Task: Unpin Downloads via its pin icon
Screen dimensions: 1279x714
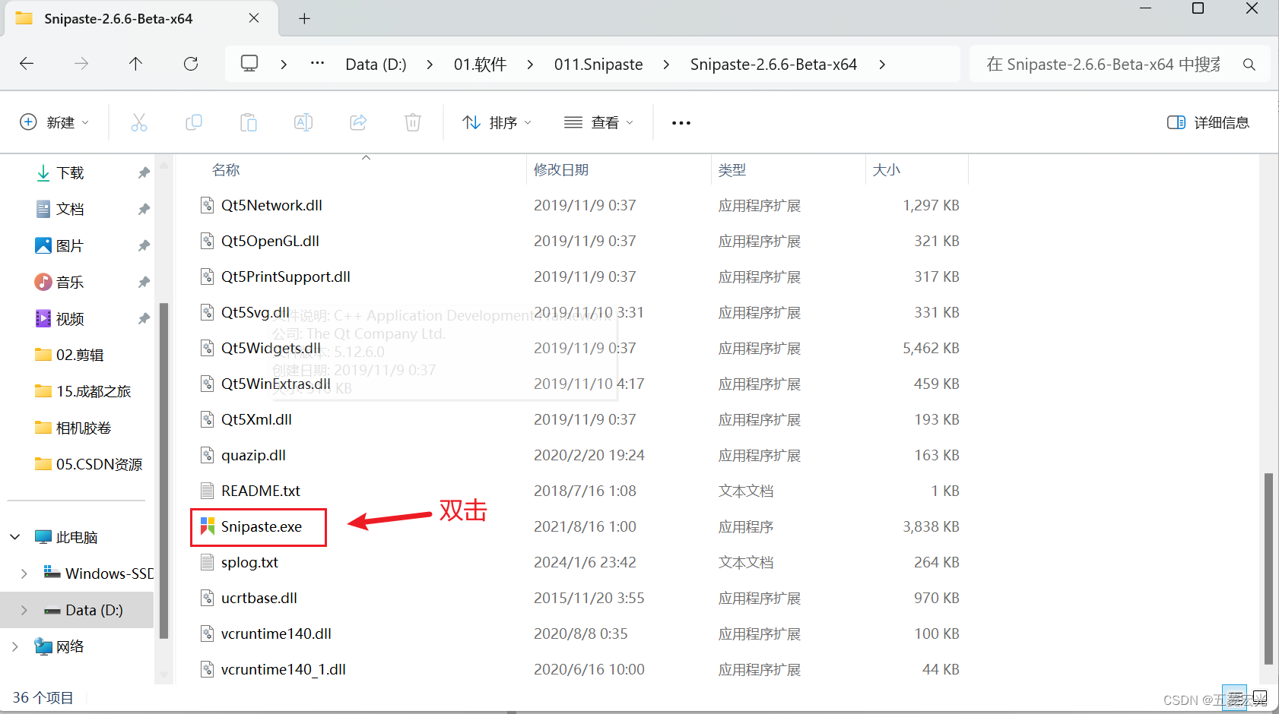Action: coord(144,173)
